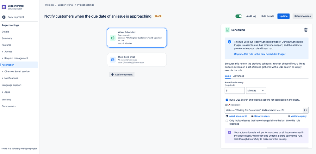Viewport: 316px width, 154px height.
Task: Select the Scheduled calendar icon in the flow
Action: [x=113, y=38]
